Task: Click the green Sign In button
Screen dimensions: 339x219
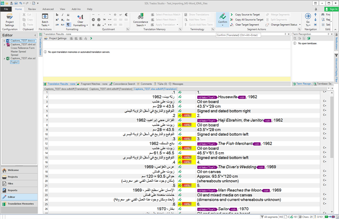Action: (331, 9)
